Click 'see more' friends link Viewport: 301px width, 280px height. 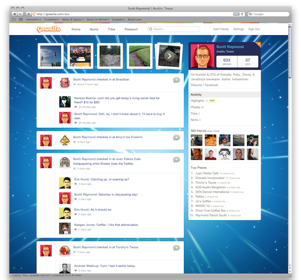click(213, 131)
